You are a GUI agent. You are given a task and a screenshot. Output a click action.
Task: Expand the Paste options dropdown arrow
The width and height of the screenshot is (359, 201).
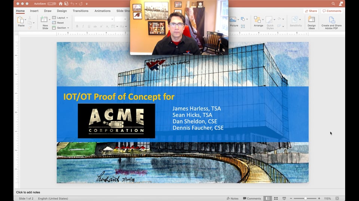coord(25,20)
